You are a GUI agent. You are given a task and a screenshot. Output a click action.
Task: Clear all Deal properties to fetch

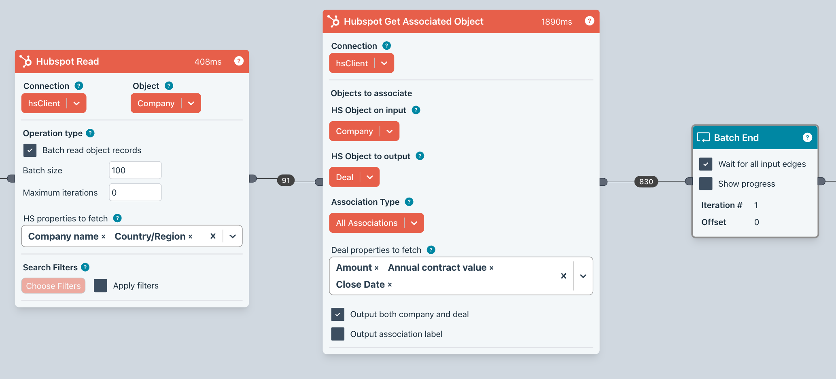[x=563, y=276]
